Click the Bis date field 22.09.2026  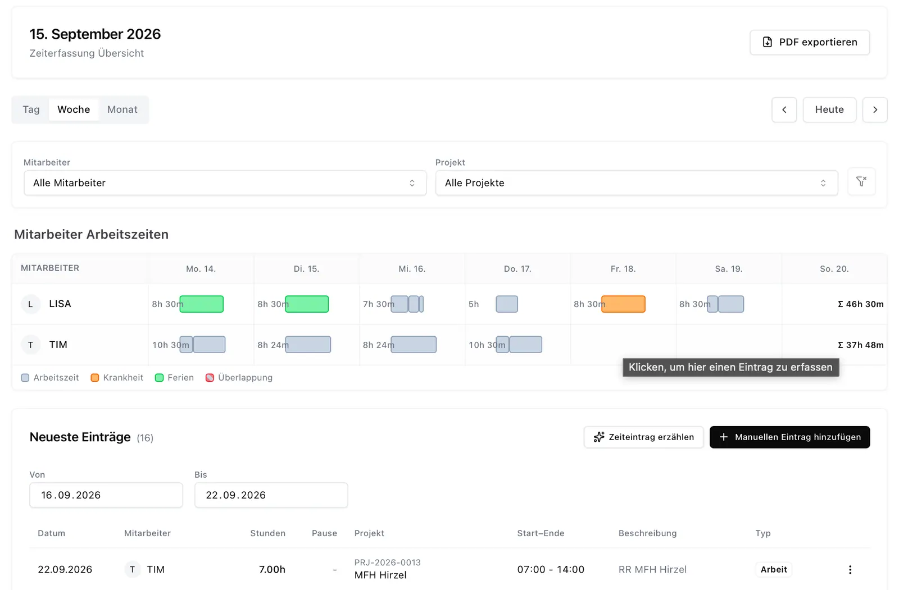tap(271, 495)
